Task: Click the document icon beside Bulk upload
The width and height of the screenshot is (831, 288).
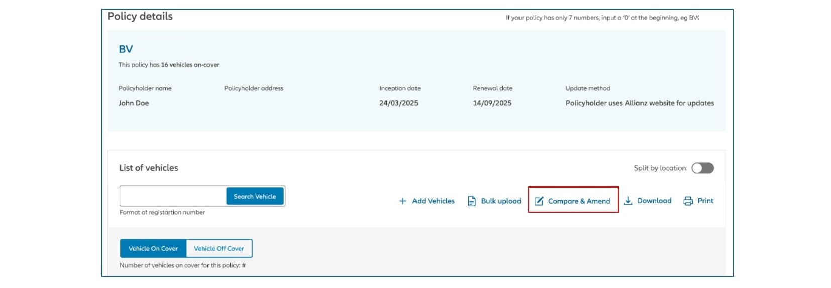Action: coord(472,201)
